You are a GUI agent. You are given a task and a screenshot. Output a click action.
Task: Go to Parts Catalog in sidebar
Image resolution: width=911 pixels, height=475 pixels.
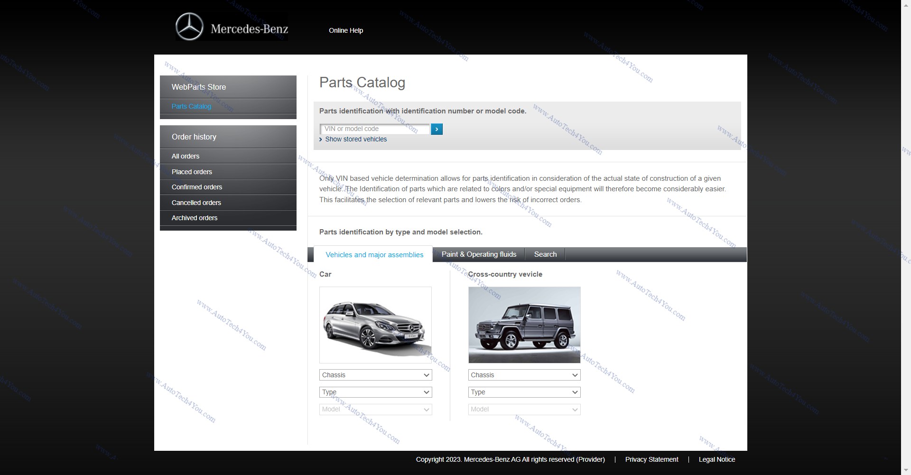(191, 106)
